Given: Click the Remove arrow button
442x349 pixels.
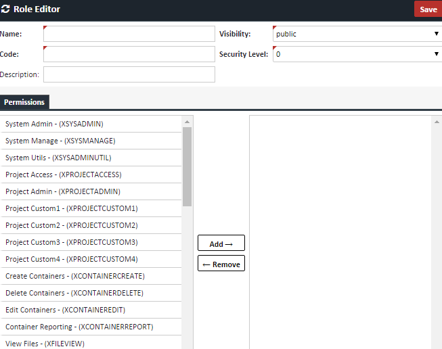Looking at the screenshot, I should pyautogui.click(x=221, y=264).
